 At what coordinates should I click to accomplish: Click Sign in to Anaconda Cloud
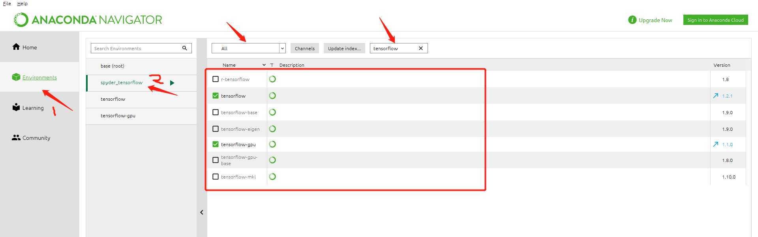[715, 20]
